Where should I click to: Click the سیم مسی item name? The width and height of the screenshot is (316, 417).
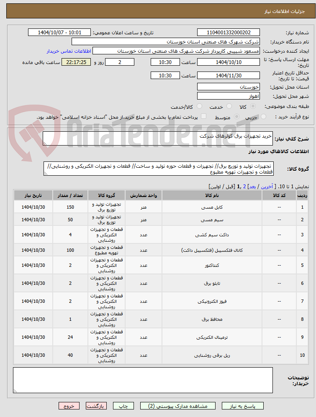[x=212, y=220]
